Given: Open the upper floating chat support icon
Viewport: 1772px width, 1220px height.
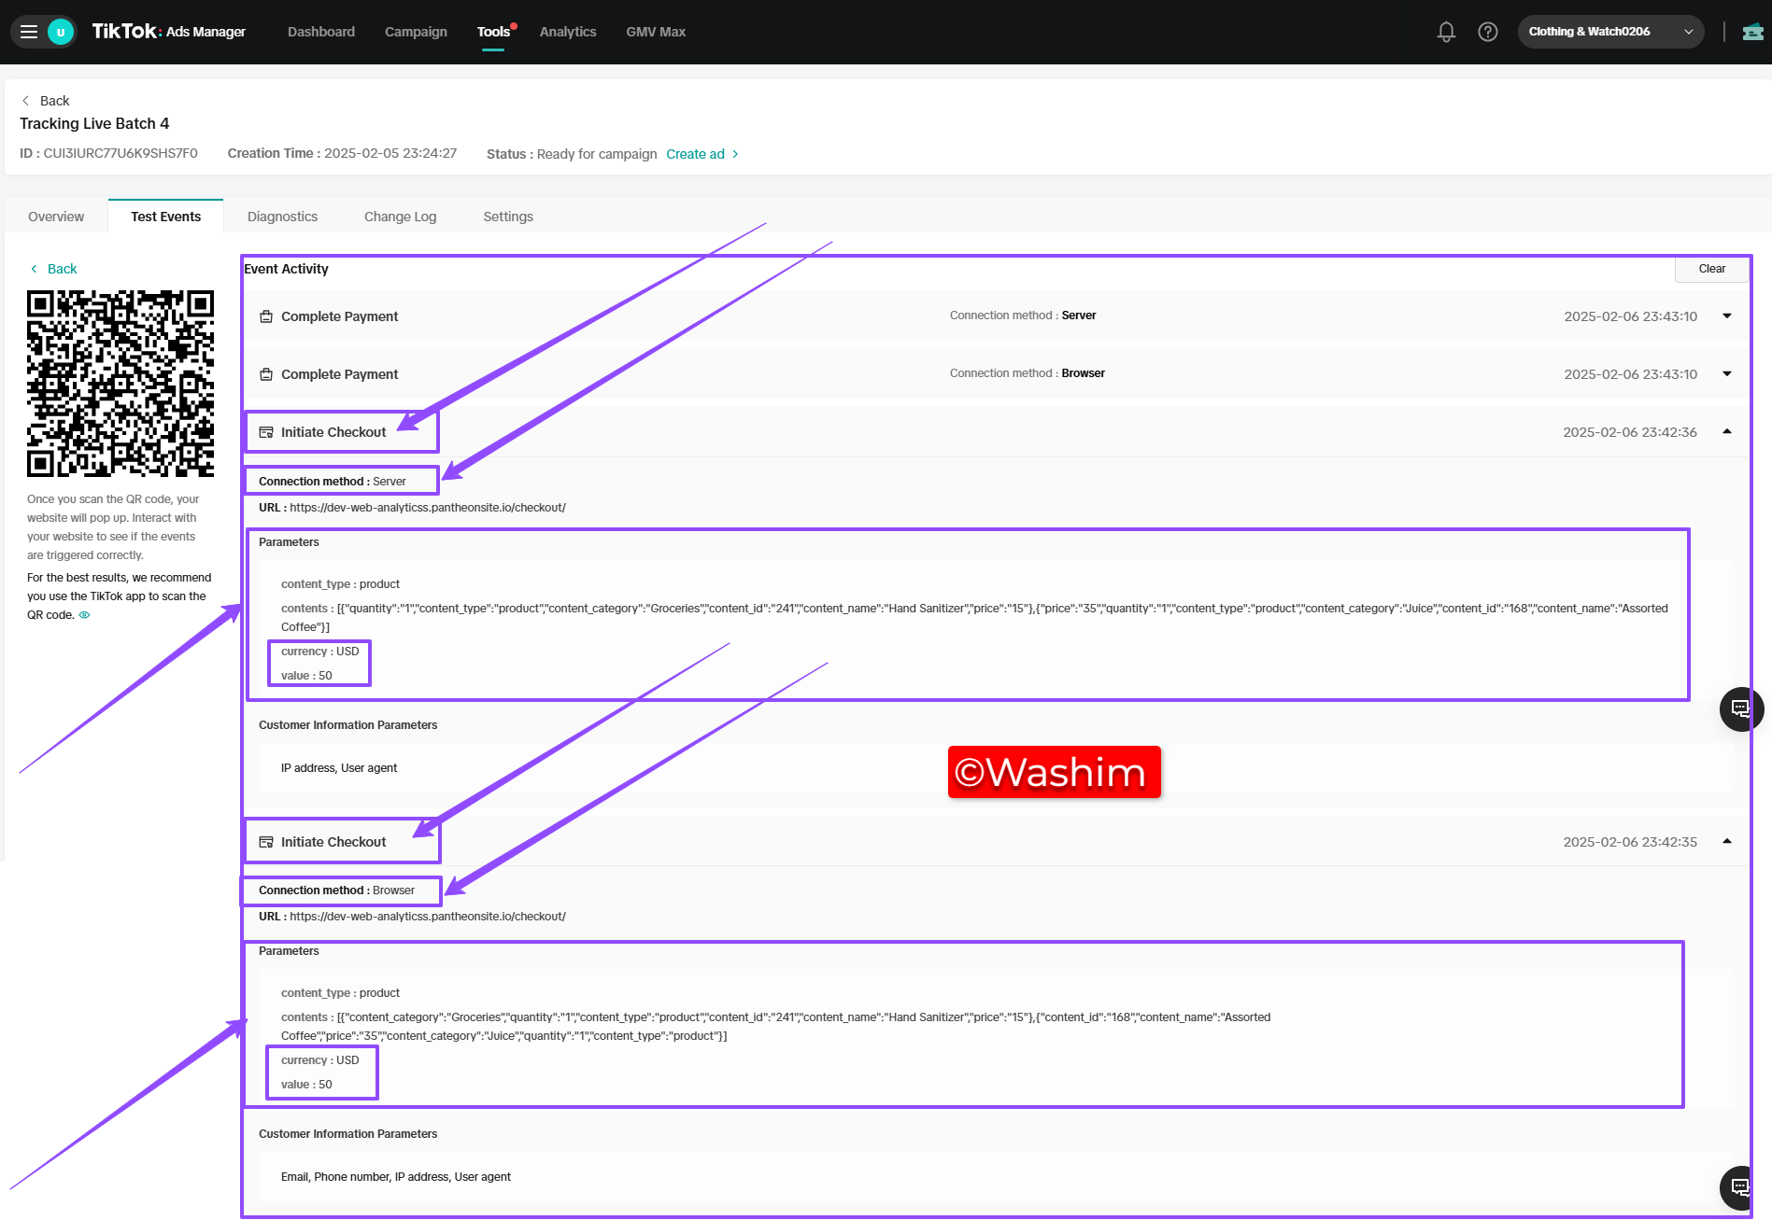Looking at the screenshot, I should (1740, 708).
